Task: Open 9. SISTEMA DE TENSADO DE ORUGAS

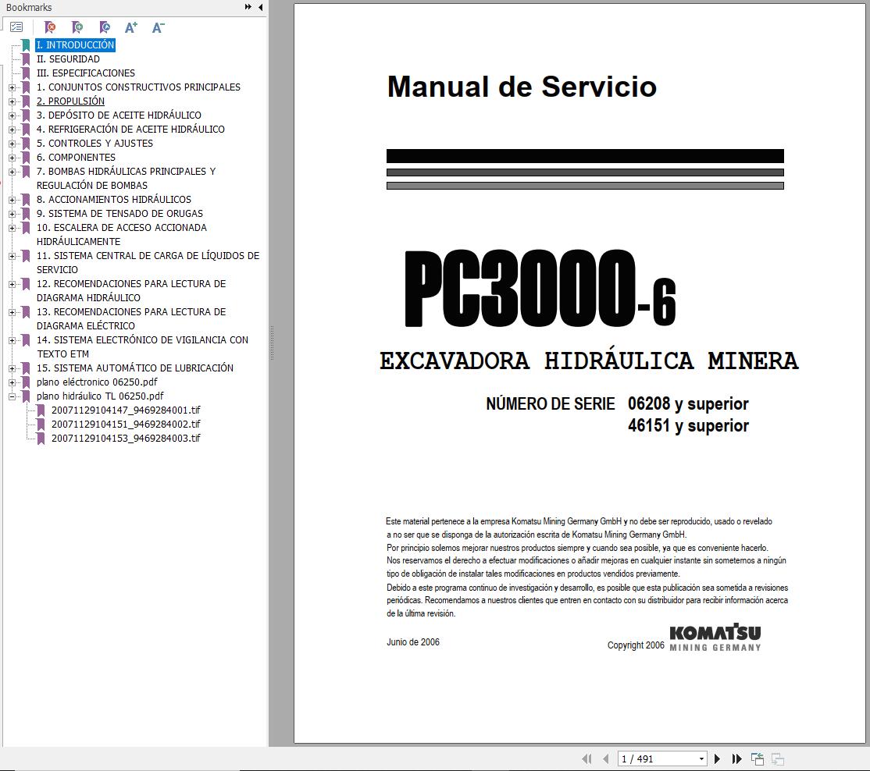Action: 119,213
